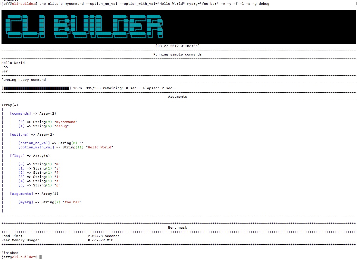Click the "mycommand" string value
The image size is (357, 260).
[66, 122]
